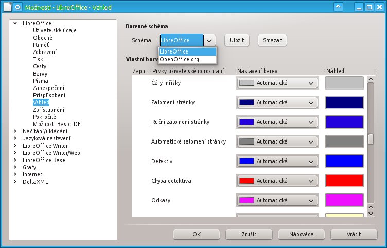Viewport: 387px width, 248px height.
Task: Click the gray Čáry mřížky preview swatch
Action: tap(344, 83)
